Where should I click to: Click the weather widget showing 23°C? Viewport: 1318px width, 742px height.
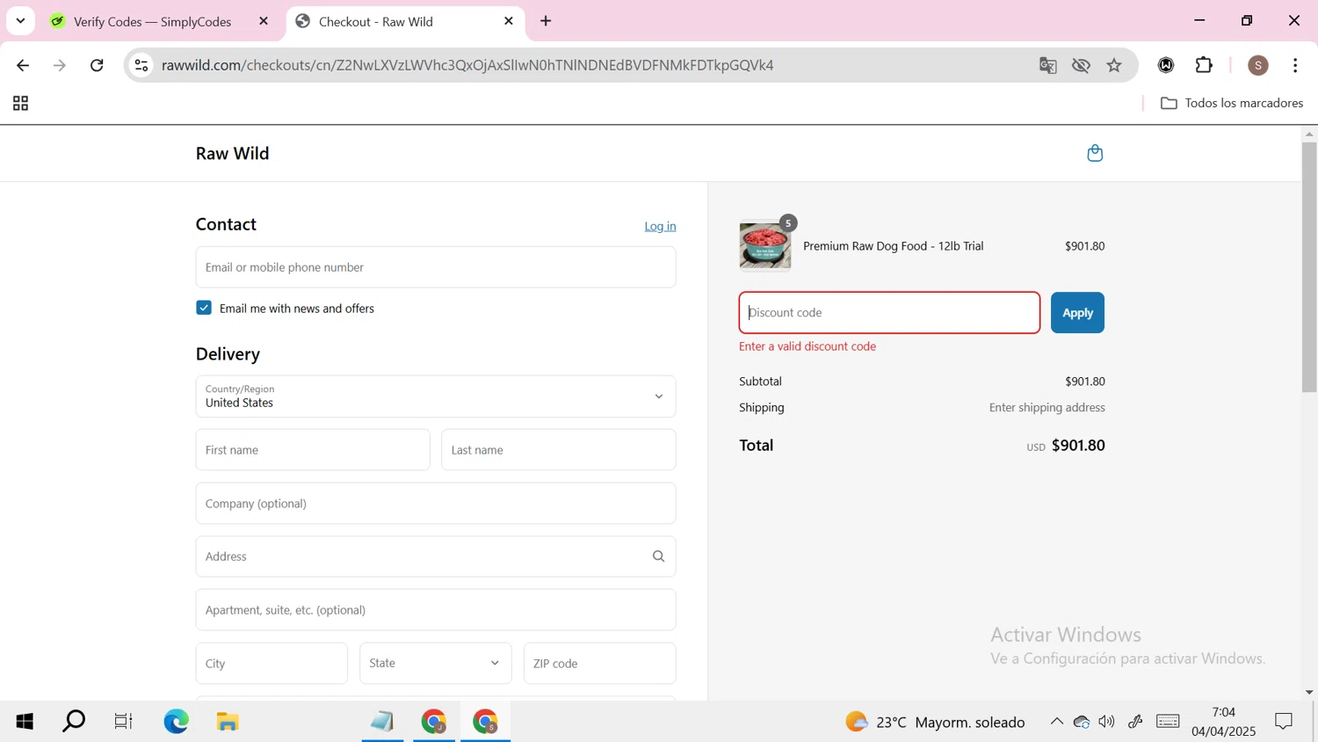[934, 722]
